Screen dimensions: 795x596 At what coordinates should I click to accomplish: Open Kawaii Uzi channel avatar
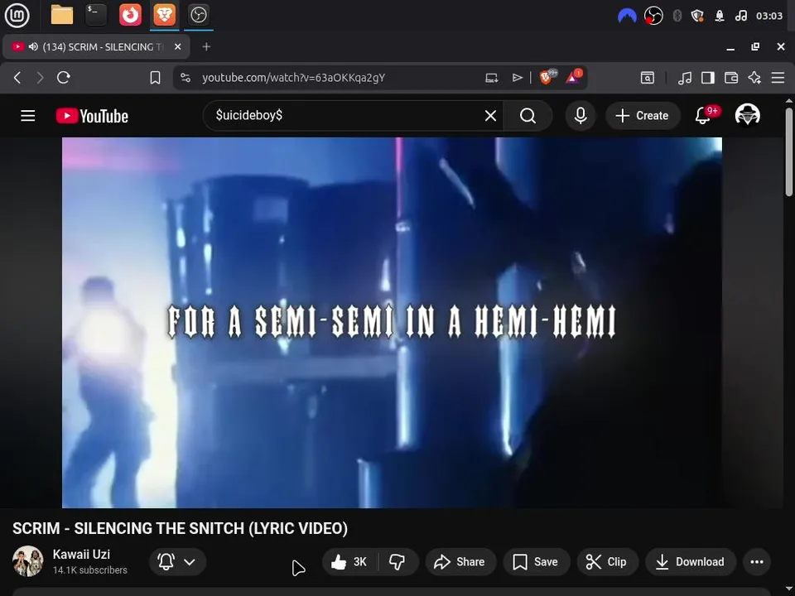28,561
